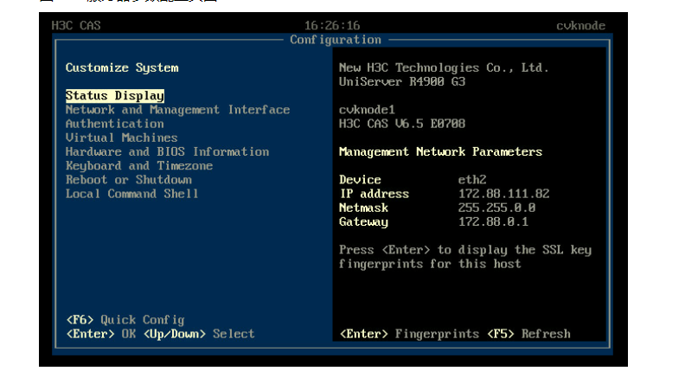Click the H3C CAS V6.5 E0708 version text
The image size is (698, 384).
tap(402, 124)
